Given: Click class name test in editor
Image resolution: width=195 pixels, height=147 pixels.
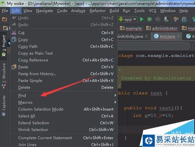Looking at the screenshot, I should point(156,93).
